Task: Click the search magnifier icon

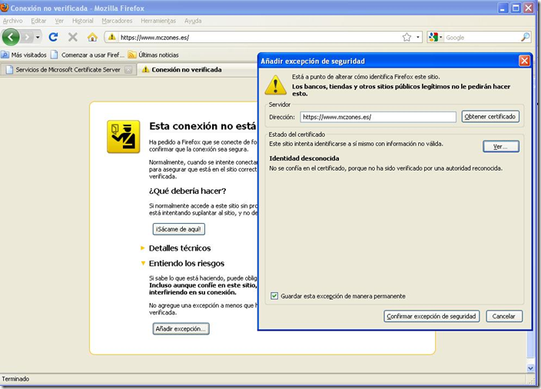Action: point(525,37)
